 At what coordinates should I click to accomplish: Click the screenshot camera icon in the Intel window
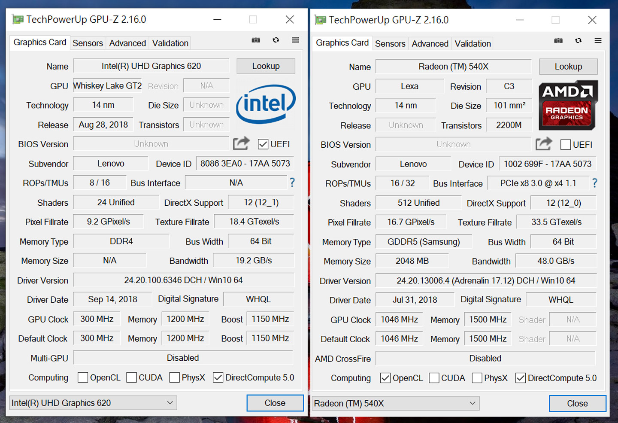(x=256, y=40)
